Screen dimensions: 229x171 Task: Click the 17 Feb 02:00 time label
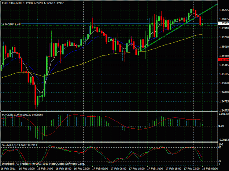tap(100, 168)
